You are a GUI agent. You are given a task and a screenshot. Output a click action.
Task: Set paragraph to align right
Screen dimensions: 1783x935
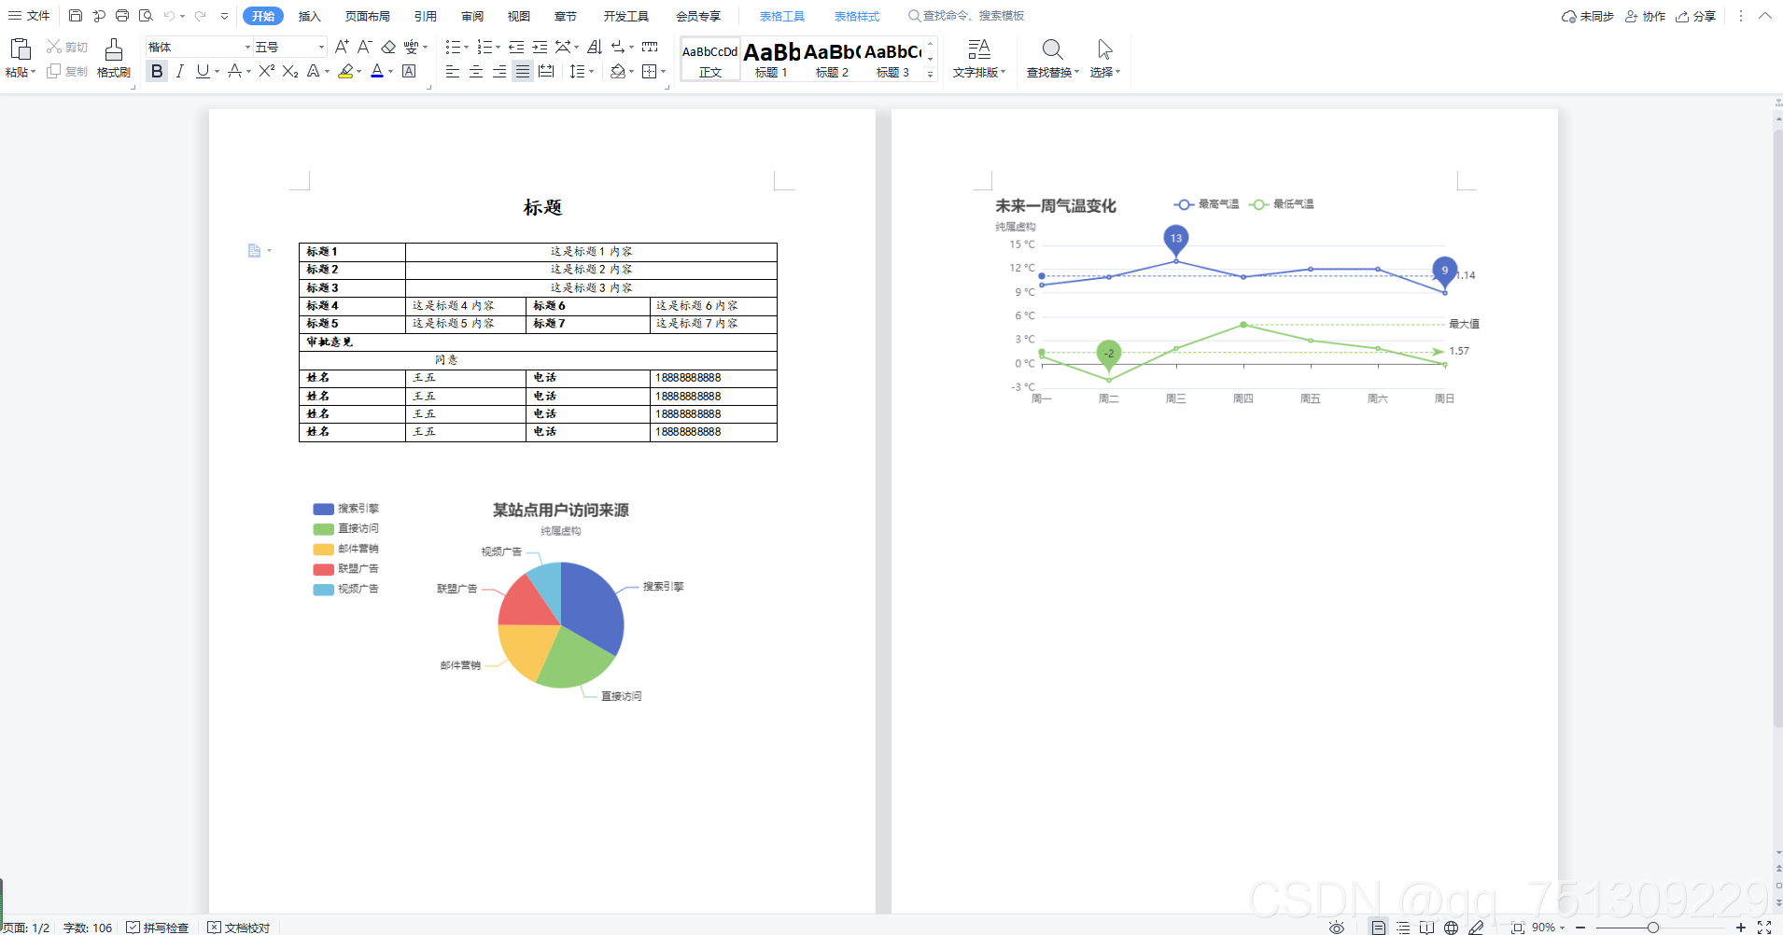pos(499,71)
